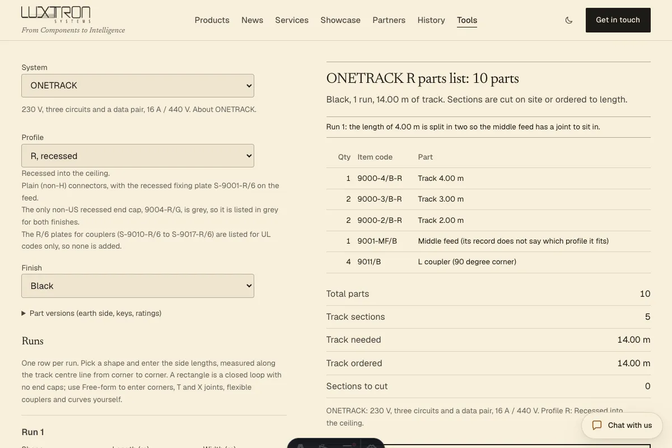Click the Get in touch button
Screen dimensions: 672x448
tap(618, 20)
